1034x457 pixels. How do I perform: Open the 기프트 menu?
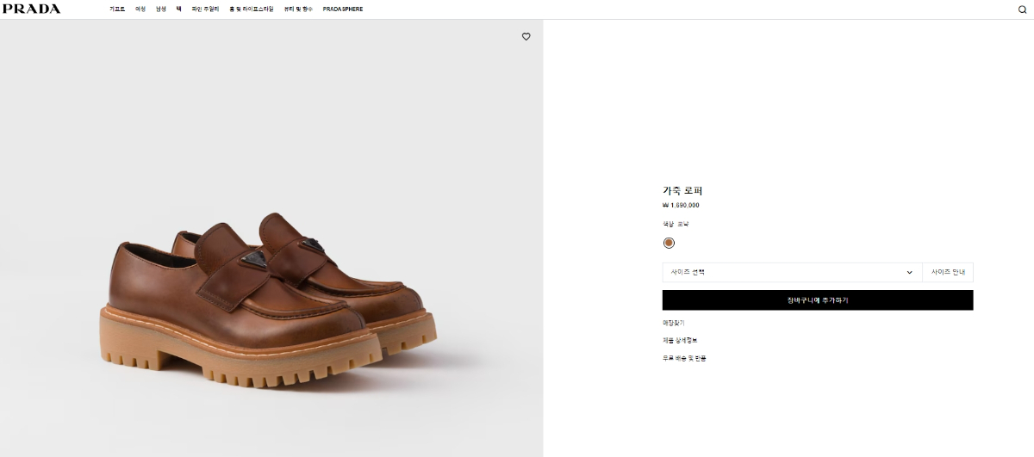pyautogui.click(x=117, y=9)
